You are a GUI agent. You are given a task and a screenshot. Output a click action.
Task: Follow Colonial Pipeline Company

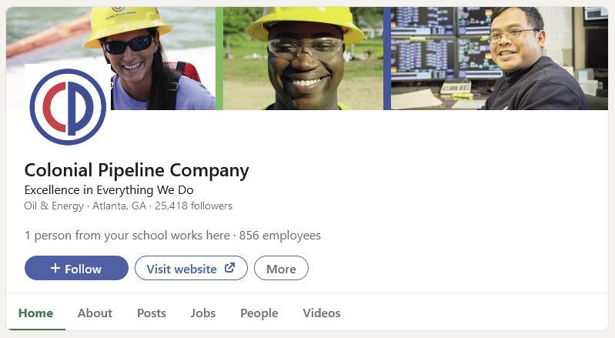(x=76, y=268)
